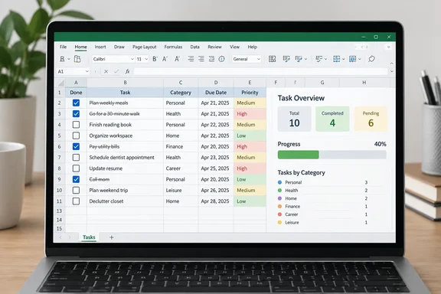This screenshot has width=441, height=294.
Task: Click the Bold formatting icon
Action: pos(155,59)
